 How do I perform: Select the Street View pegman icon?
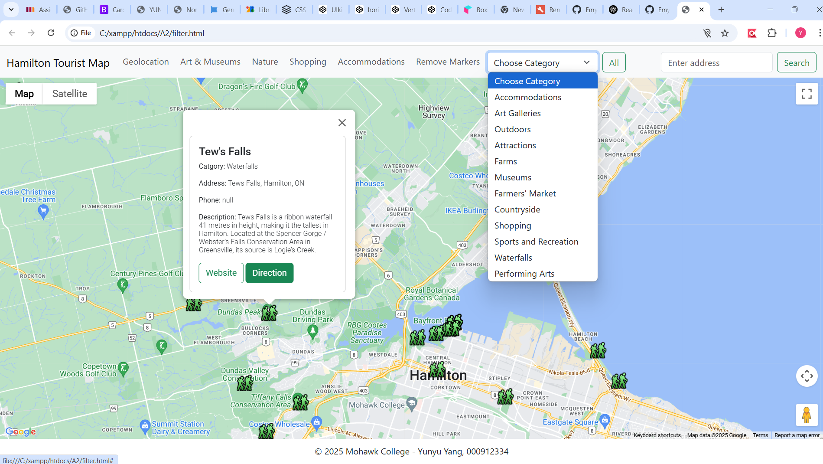pos(807,415)
